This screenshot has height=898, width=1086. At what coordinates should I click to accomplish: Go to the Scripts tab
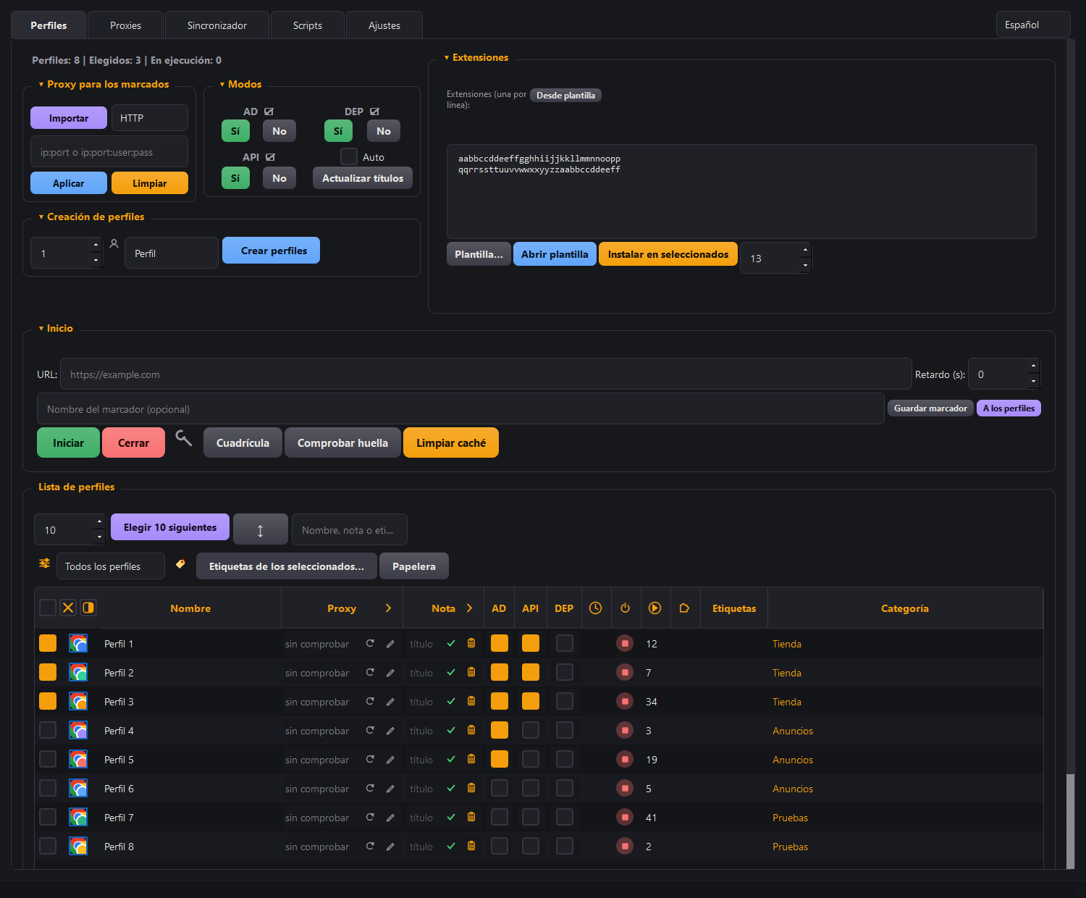coord(308,25)
